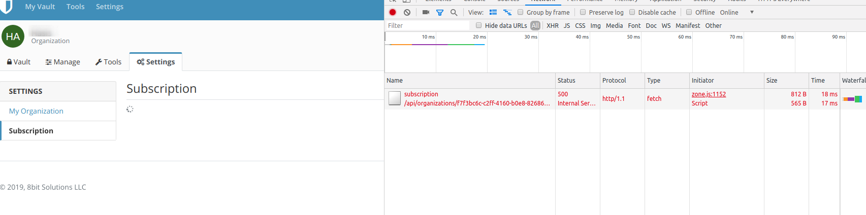The image size is (866, 215).
Task: Switch to the organization Tools tab
Action: point(109,62)
